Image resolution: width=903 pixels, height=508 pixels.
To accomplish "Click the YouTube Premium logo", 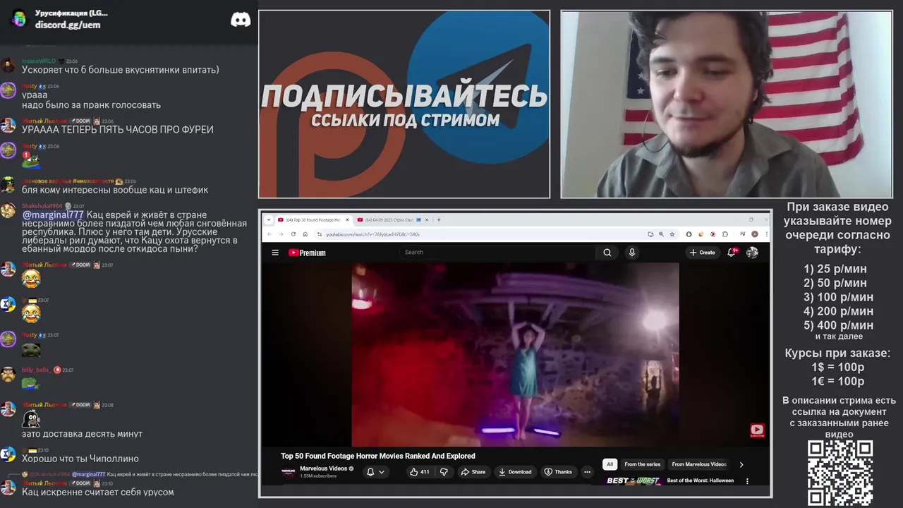I will [307, 253].
